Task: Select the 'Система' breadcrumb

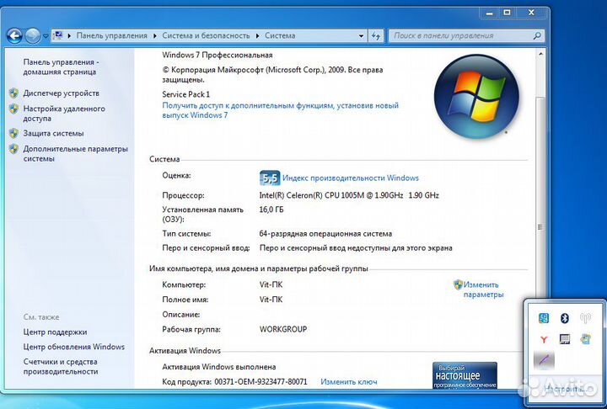Action: click(x=280, y=35)
